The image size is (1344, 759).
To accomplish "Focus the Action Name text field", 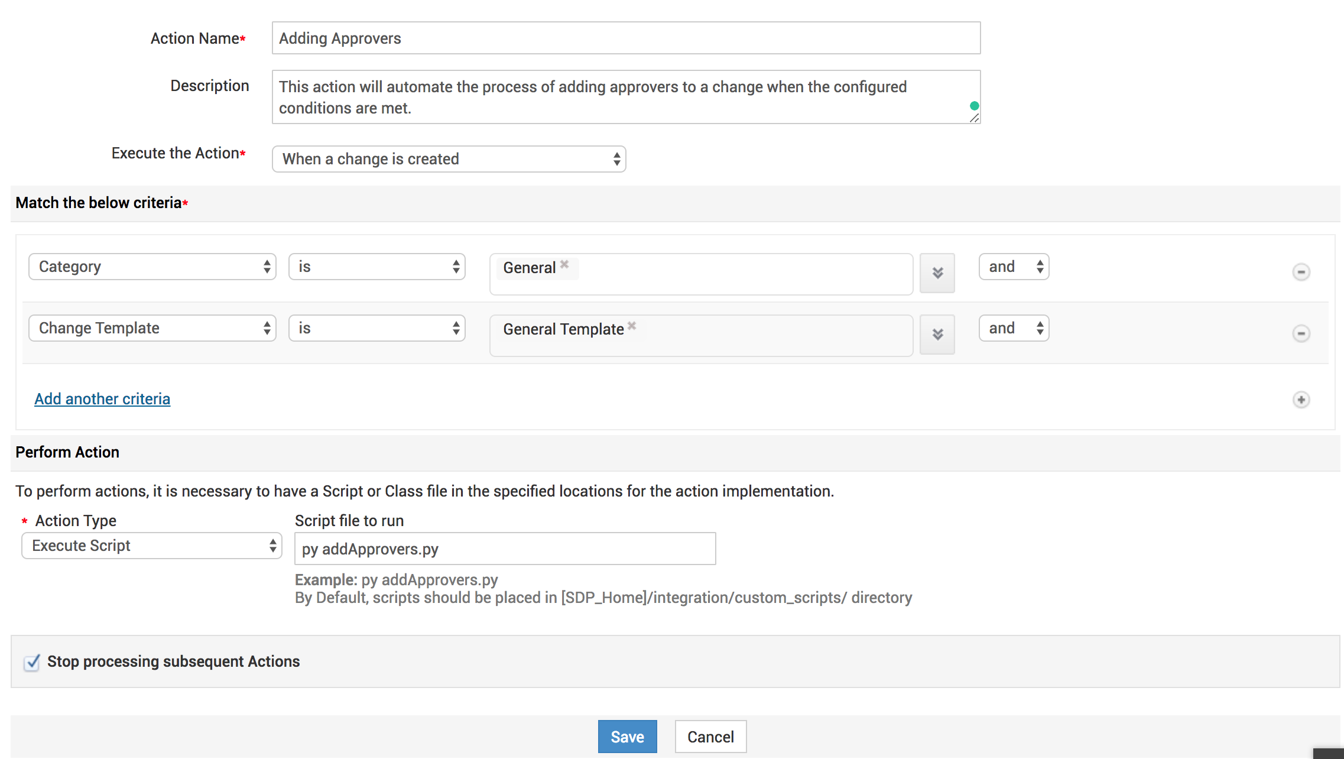I will pyautogui.click(x=626, y=38).
